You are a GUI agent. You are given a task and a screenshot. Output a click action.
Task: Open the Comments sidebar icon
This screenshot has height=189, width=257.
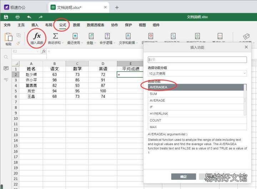tap(6, 68)
